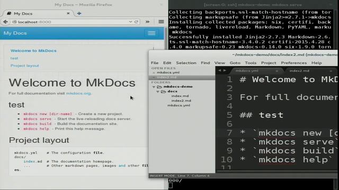Click the next tab arrow in Sublime
The height and width of the screenshot is (190, 339).
coord(225,70)
